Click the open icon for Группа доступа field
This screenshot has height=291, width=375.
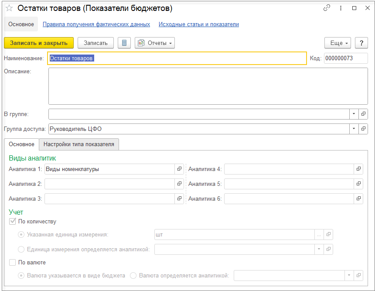tap(363, 129)
